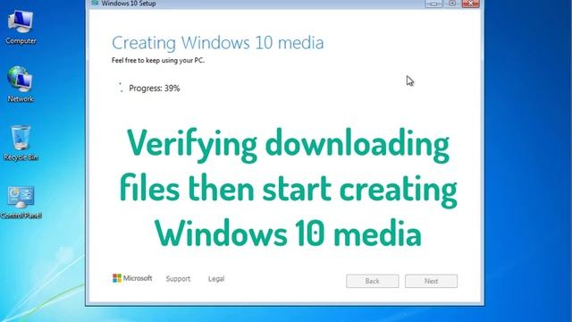Click 'Feel free to keep using your PC.'
Image resolution: width=572 pixels, height=322 pixels.
coord(158,60)
